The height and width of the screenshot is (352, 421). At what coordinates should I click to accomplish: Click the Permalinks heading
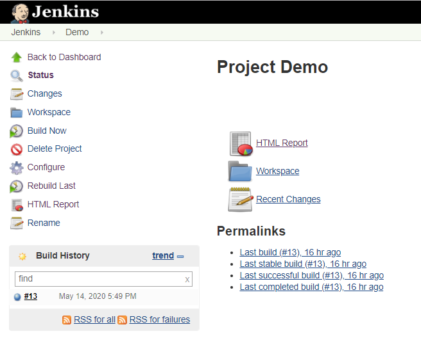click(x=251, y=231)
